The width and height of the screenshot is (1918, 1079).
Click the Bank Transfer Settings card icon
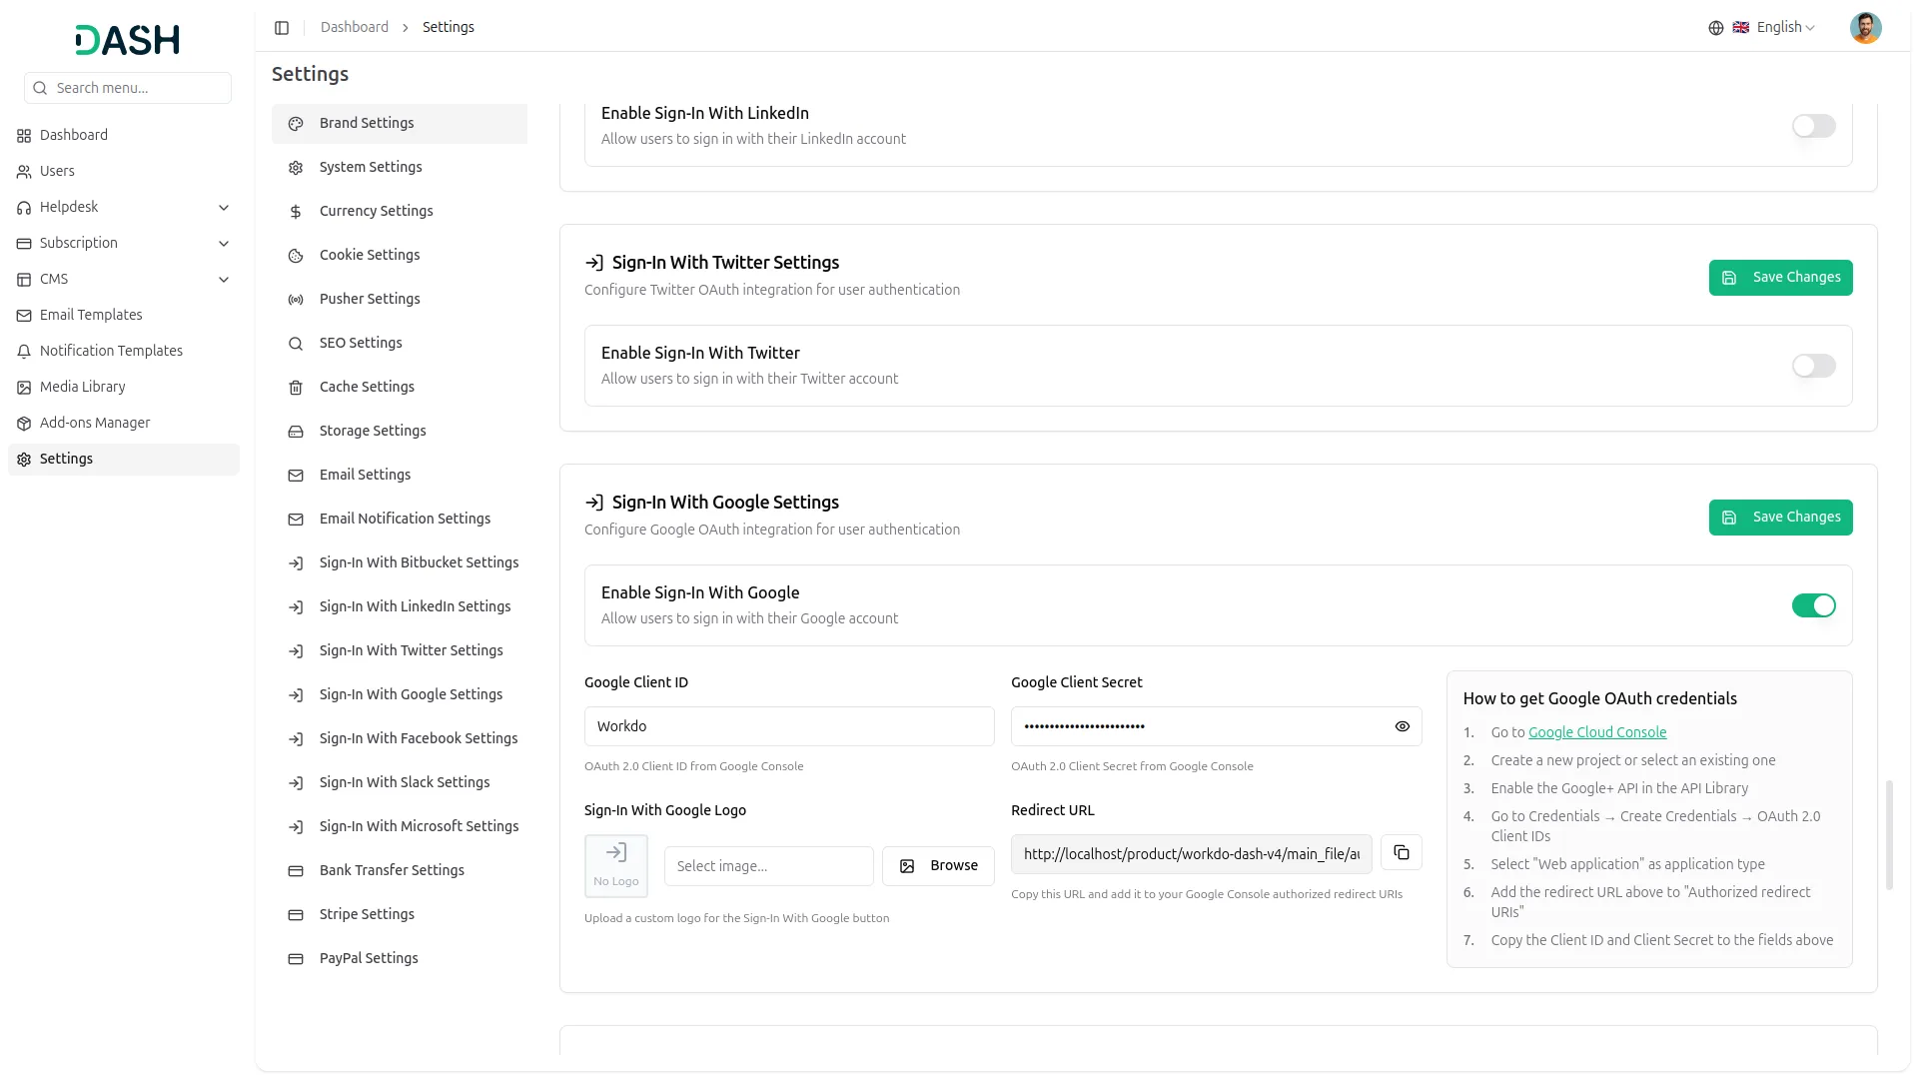tap(296, 871)
